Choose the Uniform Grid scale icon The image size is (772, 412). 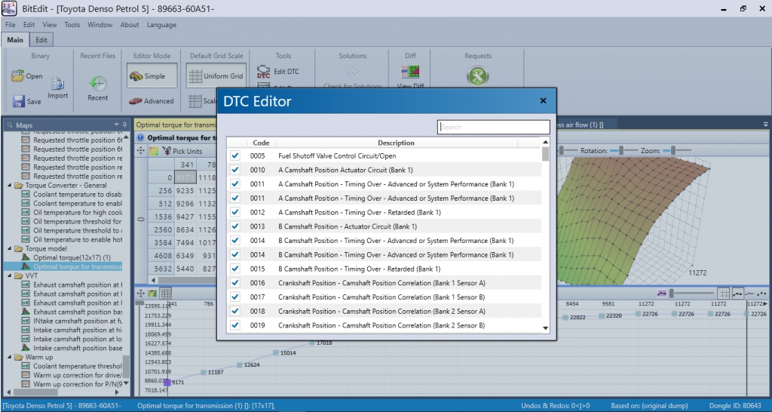[x=195, y=76]
